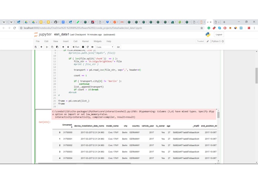Bookmark this page with star icon
Viewport: 258px width, 183px height.
tap(202, 28)
